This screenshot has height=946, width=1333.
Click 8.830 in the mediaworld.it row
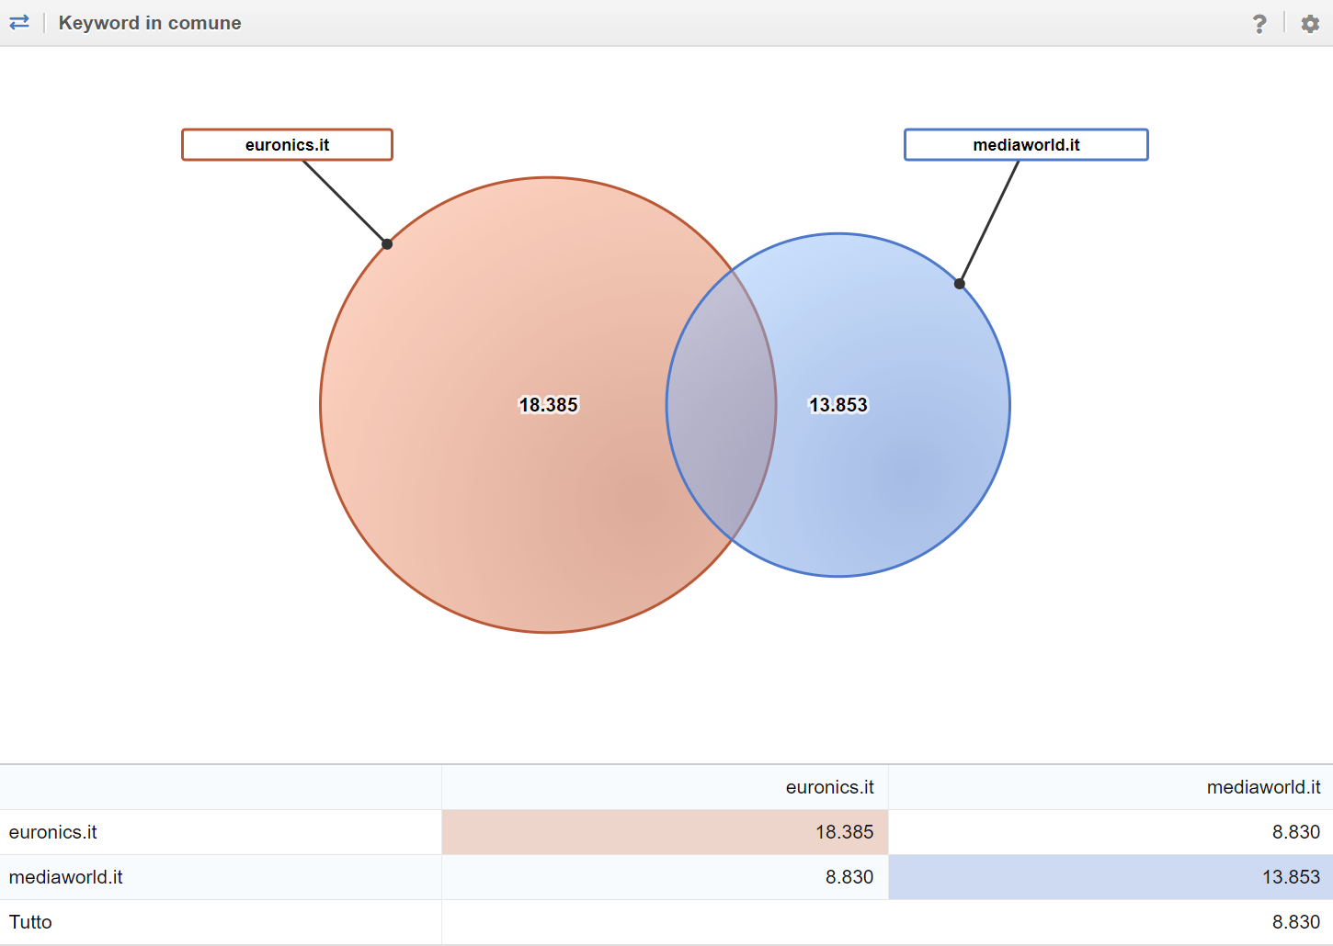click(849, 877)
